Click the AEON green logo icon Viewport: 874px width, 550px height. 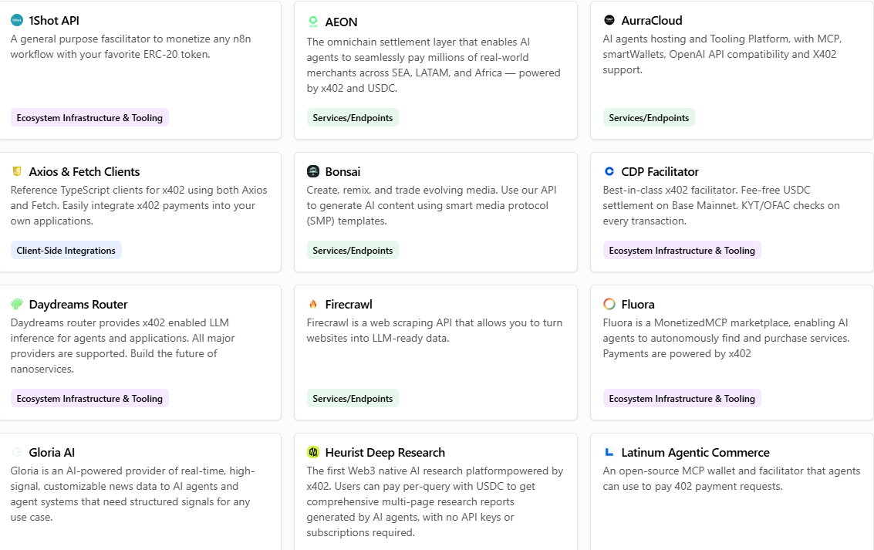[313, 22]
